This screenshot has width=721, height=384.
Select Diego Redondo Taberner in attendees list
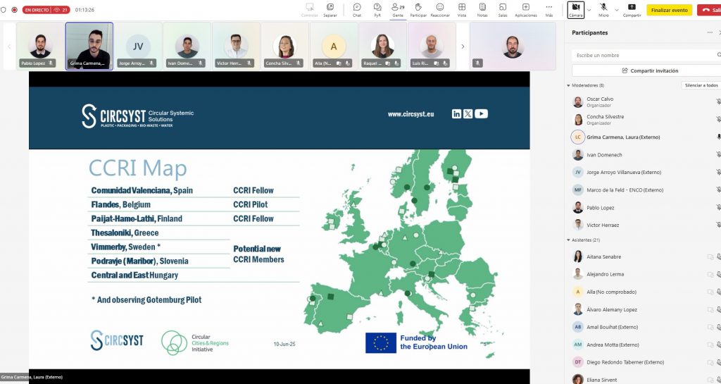(644, 362)
